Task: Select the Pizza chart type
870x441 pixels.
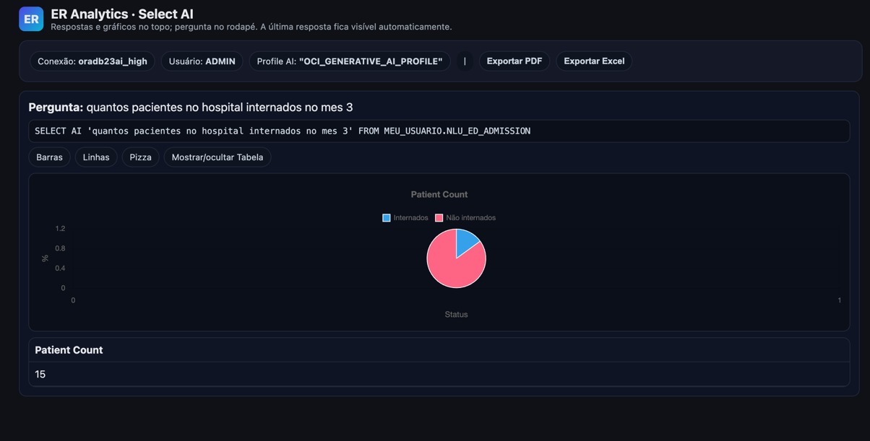Action: (x=140, y=157)
